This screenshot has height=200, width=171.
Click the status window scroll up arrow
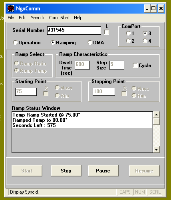coord(156,115)
